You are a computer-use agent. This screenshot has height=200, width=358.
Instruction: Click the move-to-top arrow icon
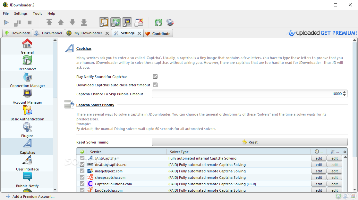(x=49, y=22)
